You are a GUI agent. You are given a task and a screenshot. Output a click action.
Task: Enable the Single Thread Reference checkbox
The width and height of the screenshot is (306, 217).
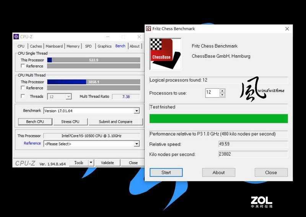point(23,66)
